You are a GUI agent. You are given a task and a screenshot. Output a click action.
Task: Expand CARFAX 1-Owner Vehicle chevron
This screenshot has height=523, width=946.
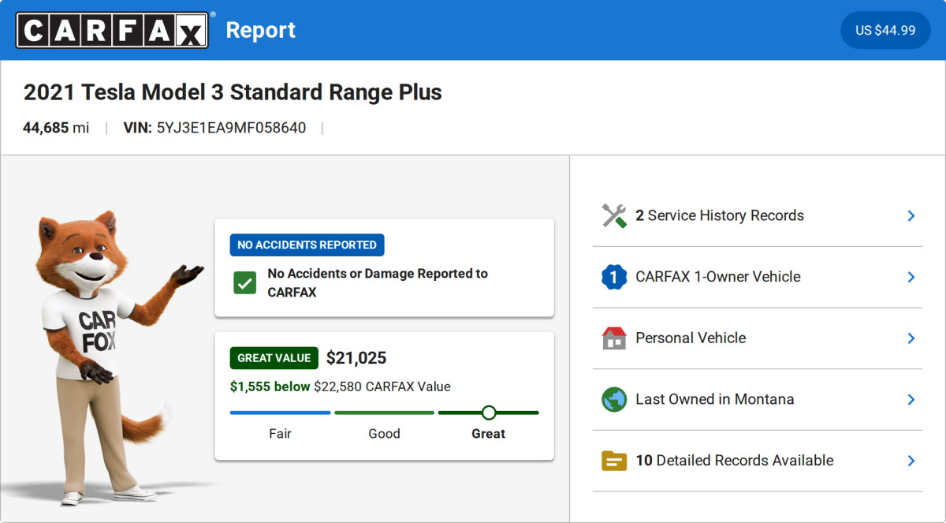(911, 277)
